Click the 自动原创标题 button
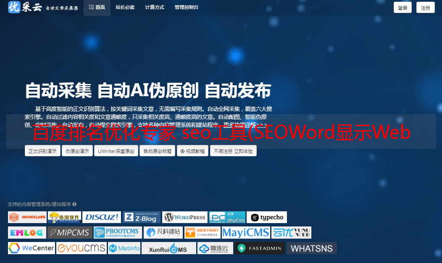The width and height of the screenshot is (442, 263). [x=158, y=151]
